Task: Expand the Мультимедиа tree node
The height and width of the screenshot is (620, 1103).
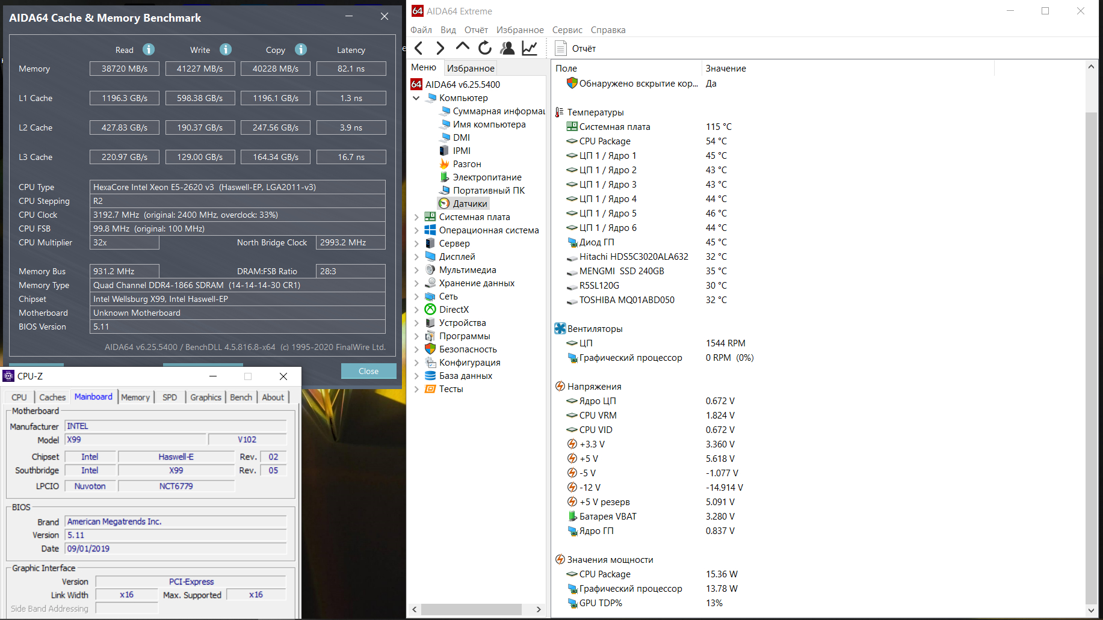Action: pyautogui.click(x=416, y=269)
